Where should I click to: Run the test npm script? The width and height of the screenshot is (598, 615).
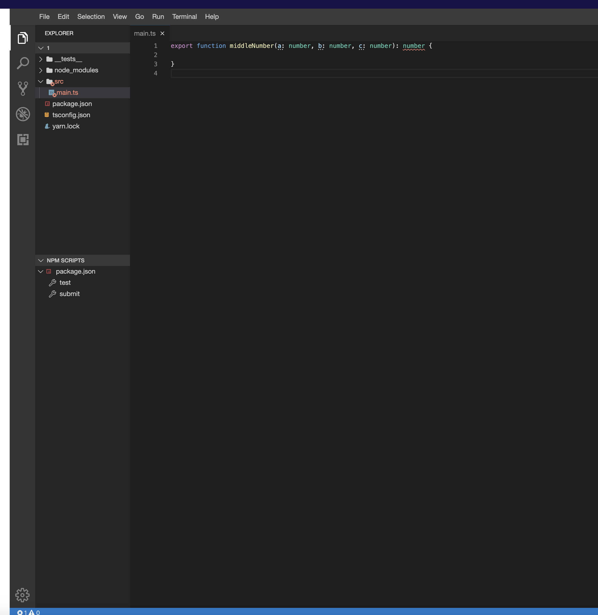tap(65, 283)
